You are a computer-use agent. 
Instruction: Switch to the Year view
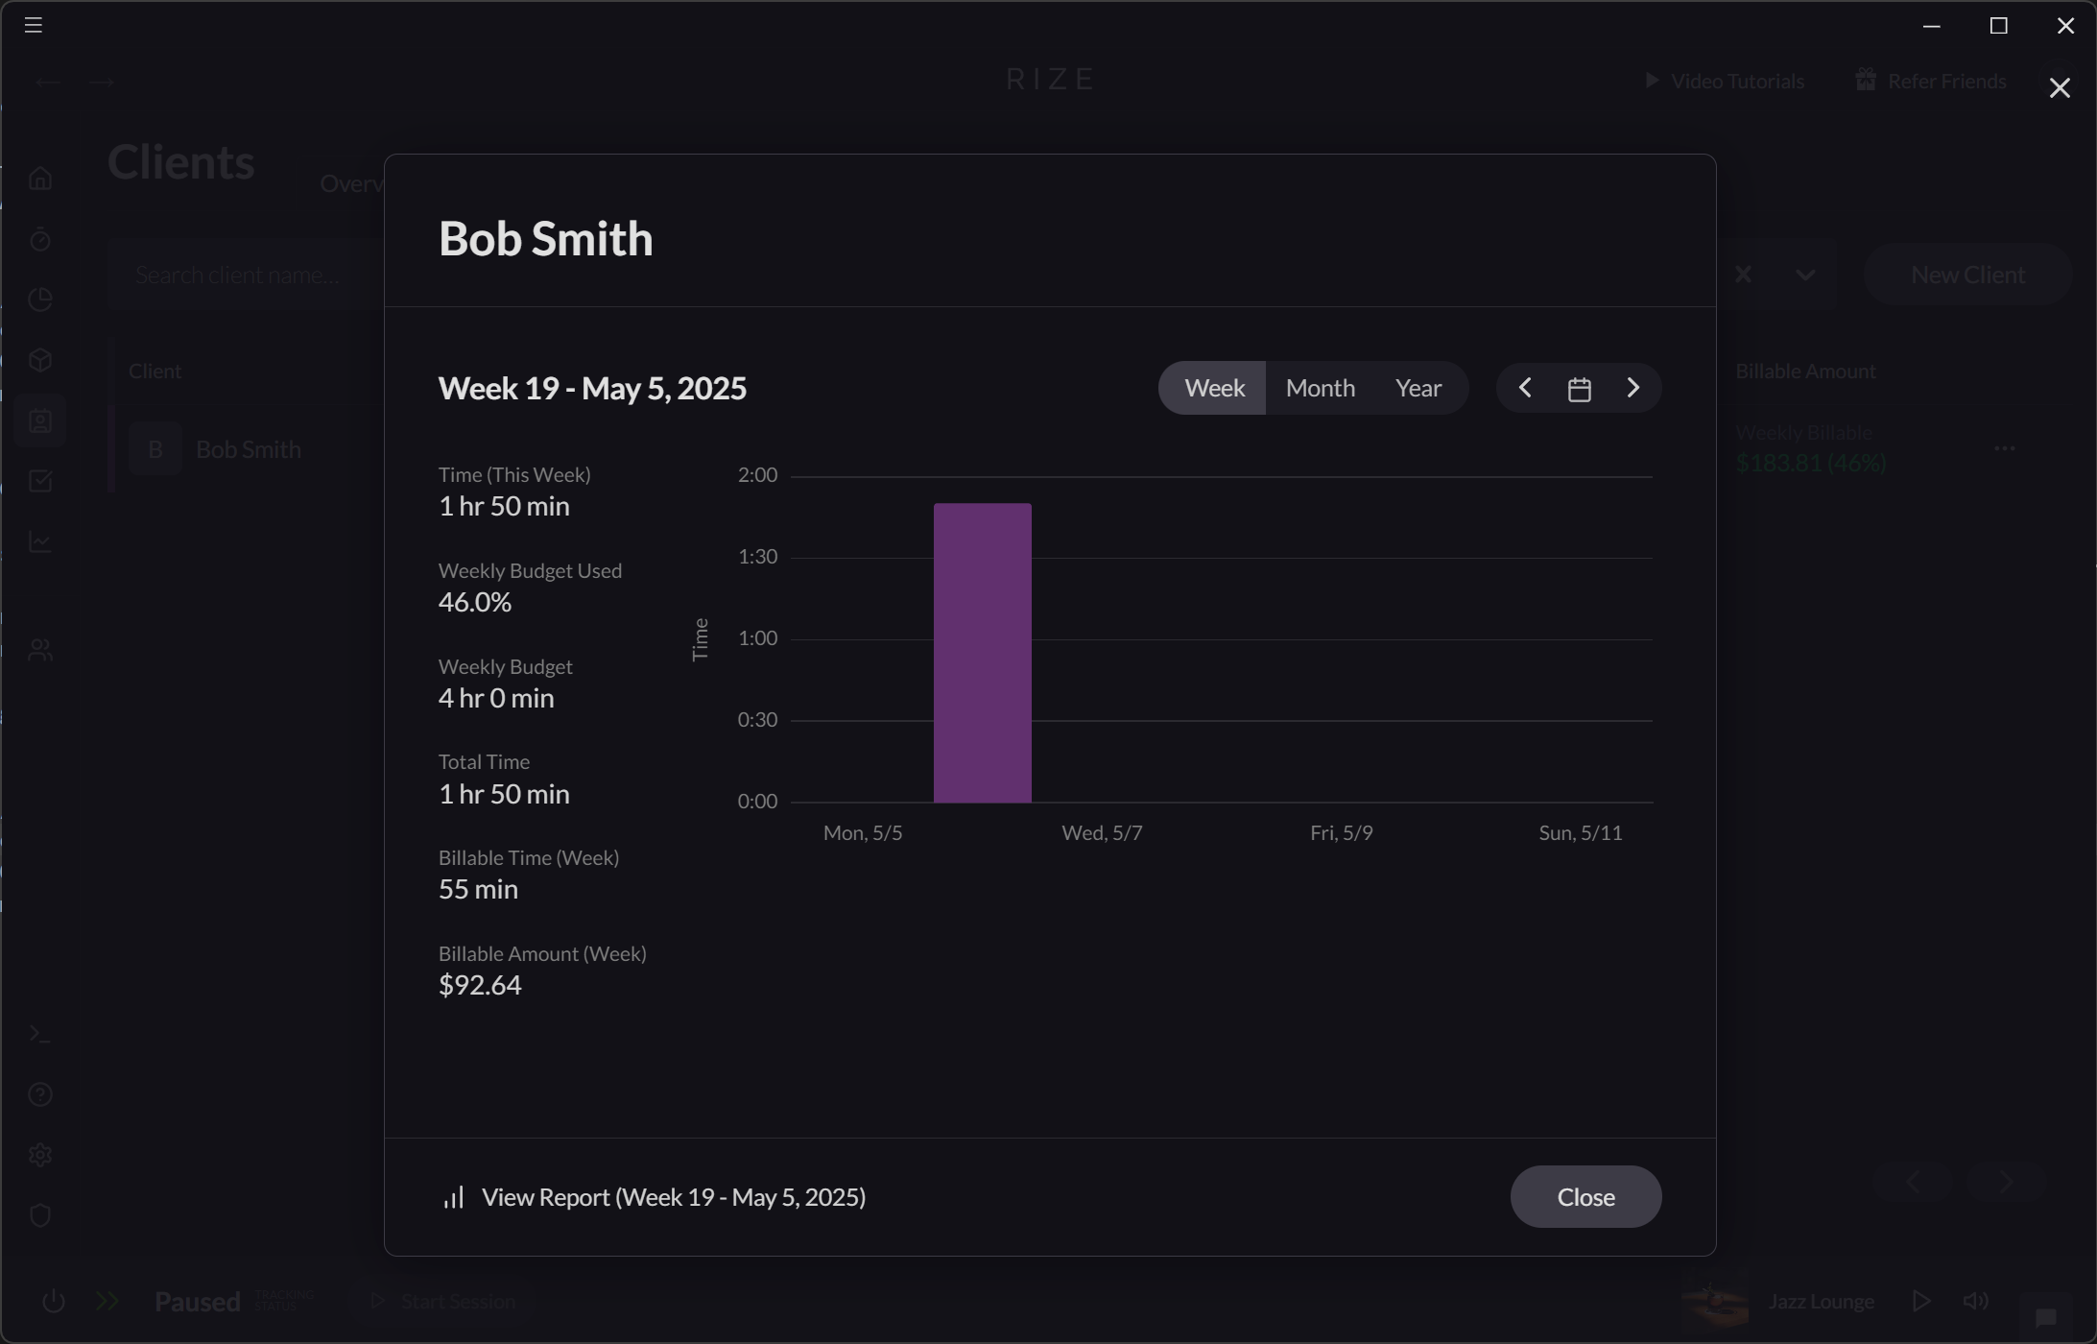(1418, 387)
